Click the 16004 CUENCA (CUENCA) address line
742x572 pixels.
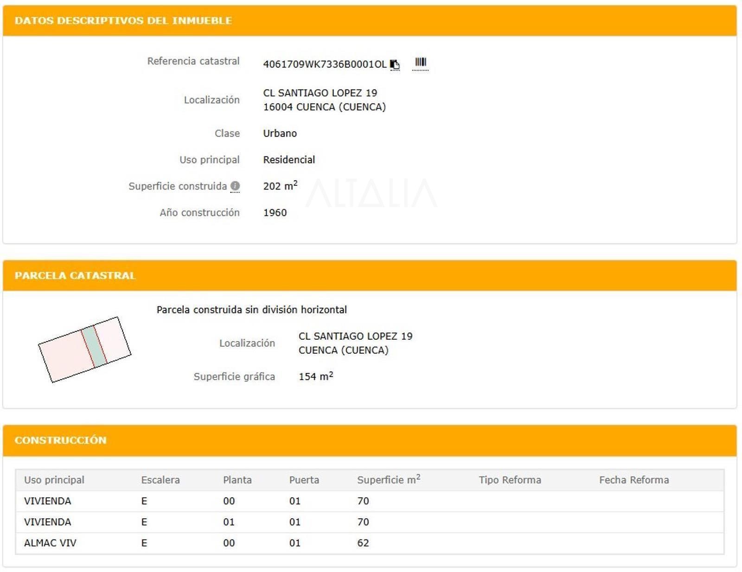(324, 107)
